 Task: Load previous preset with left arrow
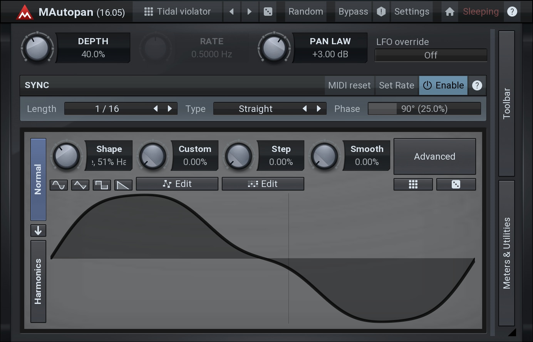[x=231, y=12]
